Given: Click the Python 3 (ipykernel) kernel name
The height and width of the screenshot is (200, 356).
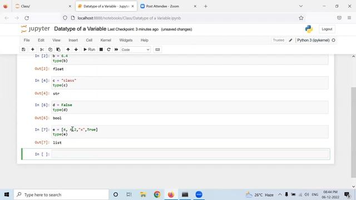Looking at the screenshot, I should pyautogui.click(x=313, y=40).
